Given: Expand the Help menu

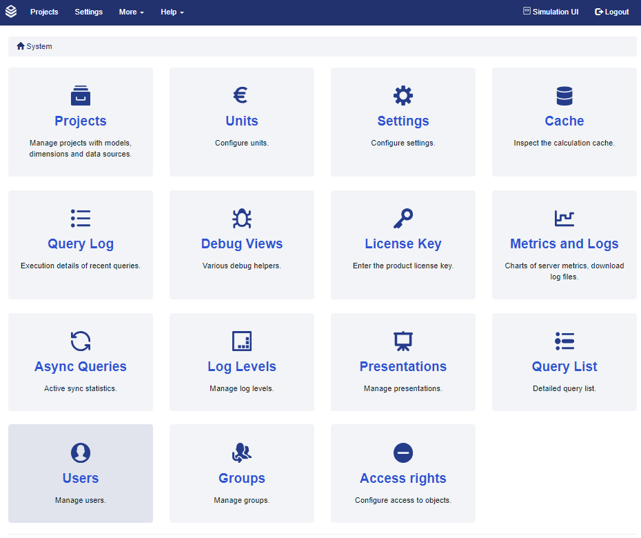Looking at the screenshot, I should tap(172, 12).
